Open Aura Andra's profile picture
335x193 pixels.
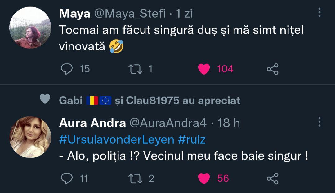[30, 137]
